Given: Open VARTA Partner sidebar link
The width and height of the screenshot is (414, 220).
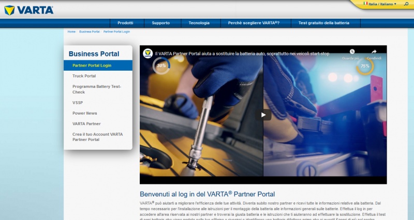Looking at the screenshot, I should (86, 124).
